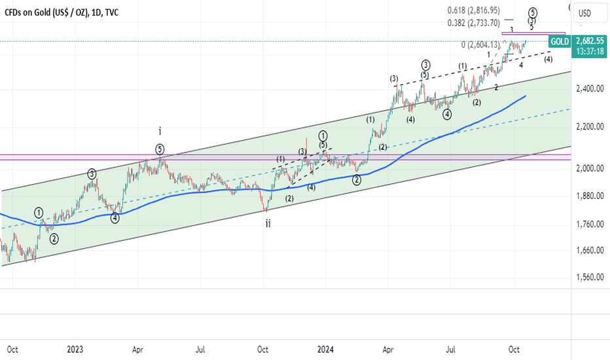Click the 2,200.00 price axis label
The height and width of the screenshot is (360, 610).
pos(590,126)
